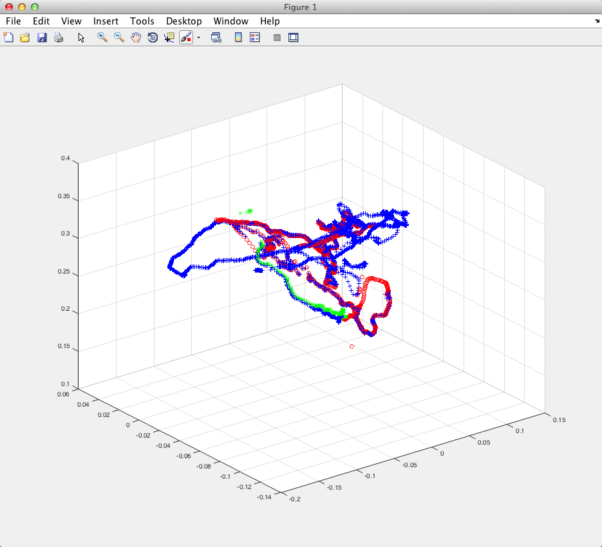Open the Tools menu
The width and height of the screenshot is (602, 547).
point(142,21)
